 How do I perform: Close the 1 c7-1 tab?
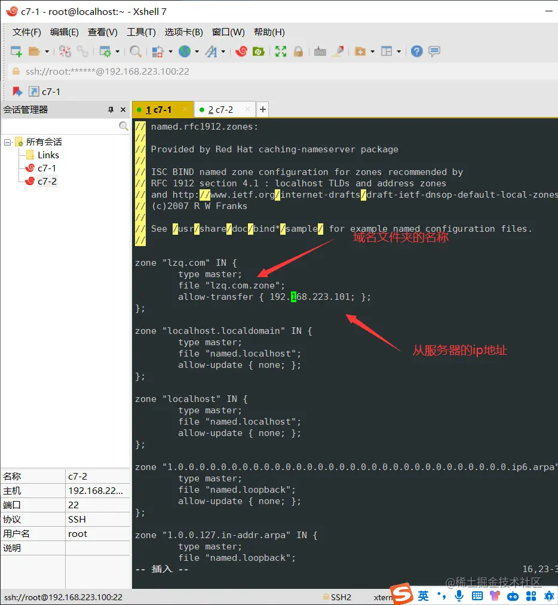point(185,109)
